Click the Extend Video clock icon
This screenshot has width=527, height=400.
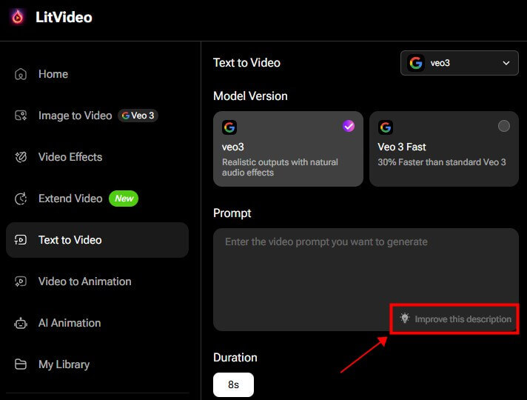(21, 199)
